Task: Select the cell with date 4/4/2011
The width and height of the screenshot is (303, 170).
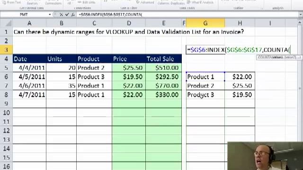Action: click(29, 68)
